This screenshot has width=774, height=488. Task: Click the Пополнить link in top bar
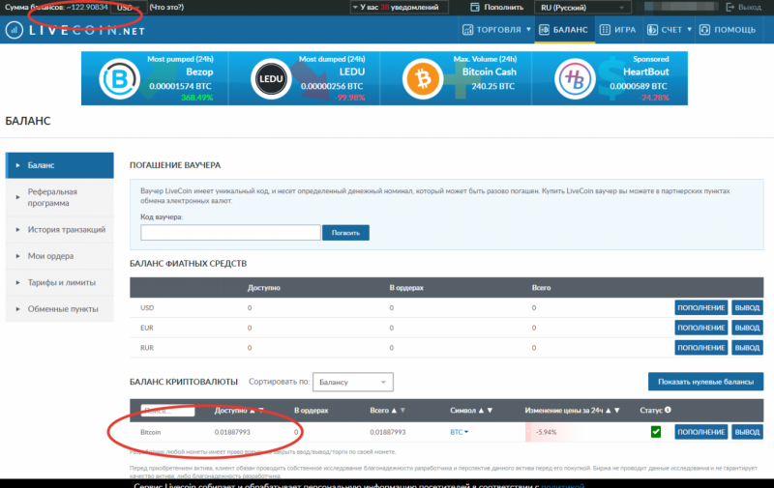tap(503, 7)
